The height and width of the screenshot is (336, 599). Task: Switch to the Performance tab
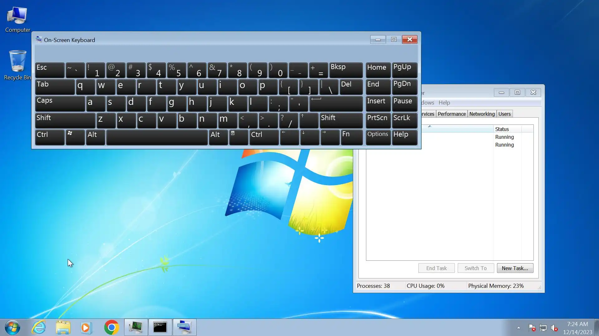click(x=451, y=114)
